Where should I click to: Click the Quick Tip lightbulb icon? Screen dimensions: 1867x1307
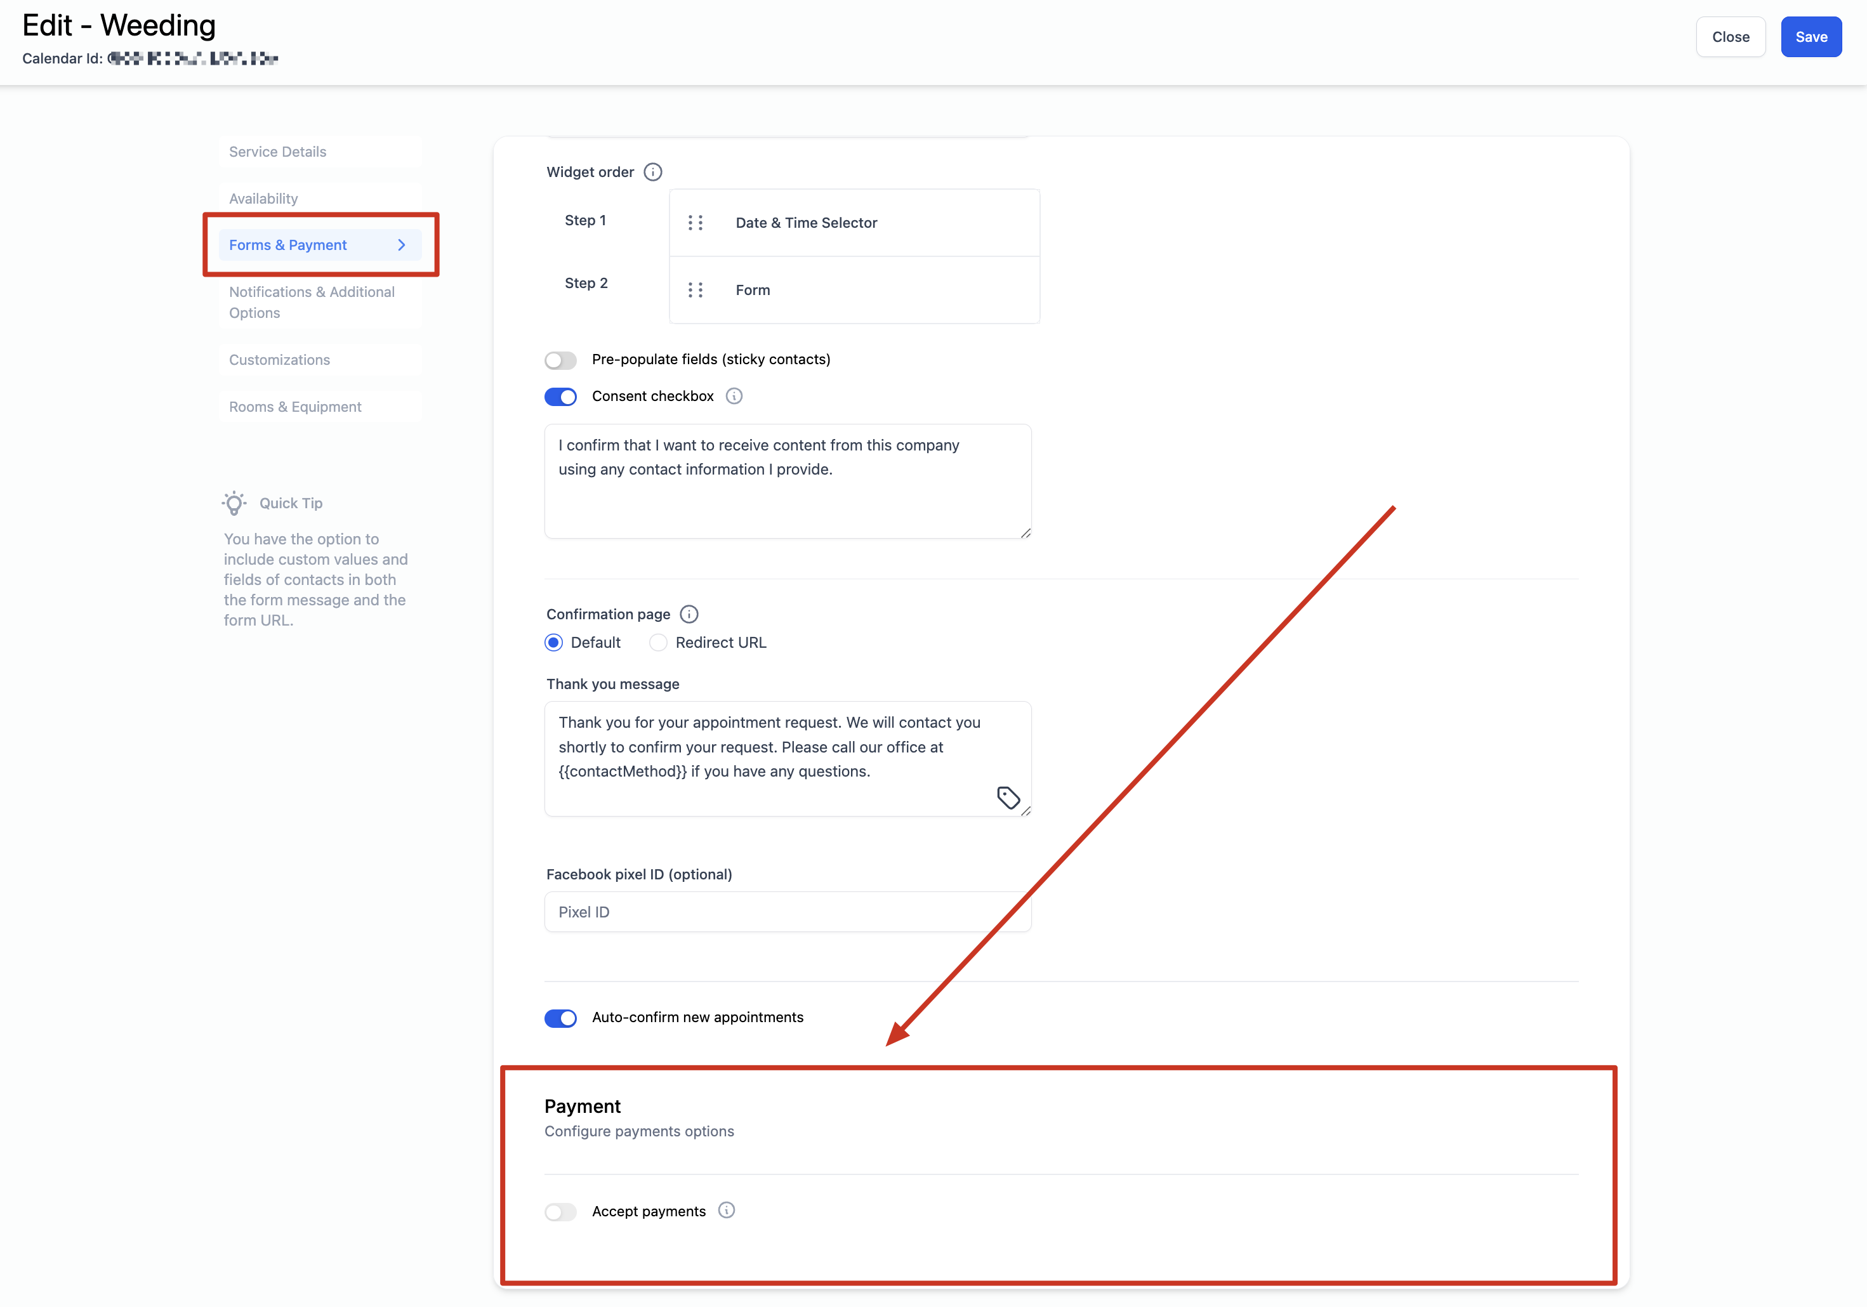[234, 503]
